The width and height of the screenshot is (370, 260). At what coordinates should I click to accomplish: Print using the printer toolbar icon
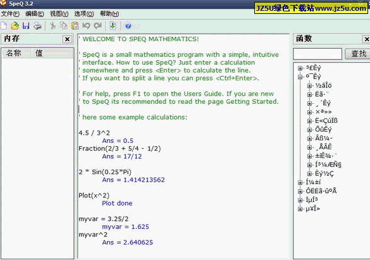(37, 26)
